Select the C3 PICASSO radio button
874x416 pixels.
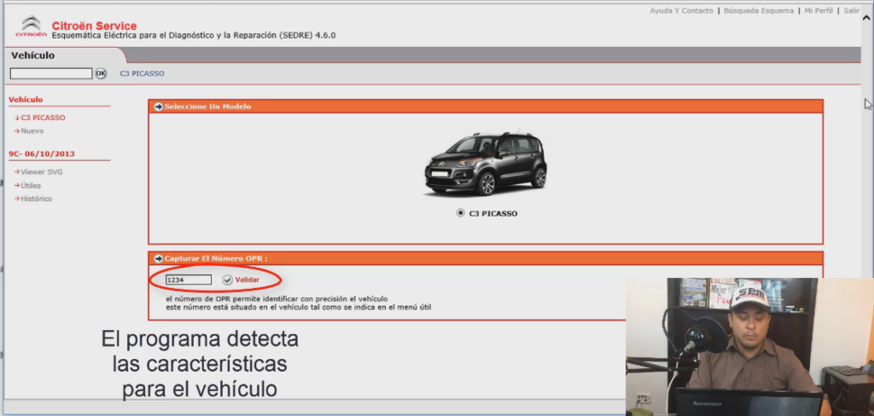coord(460,213)
